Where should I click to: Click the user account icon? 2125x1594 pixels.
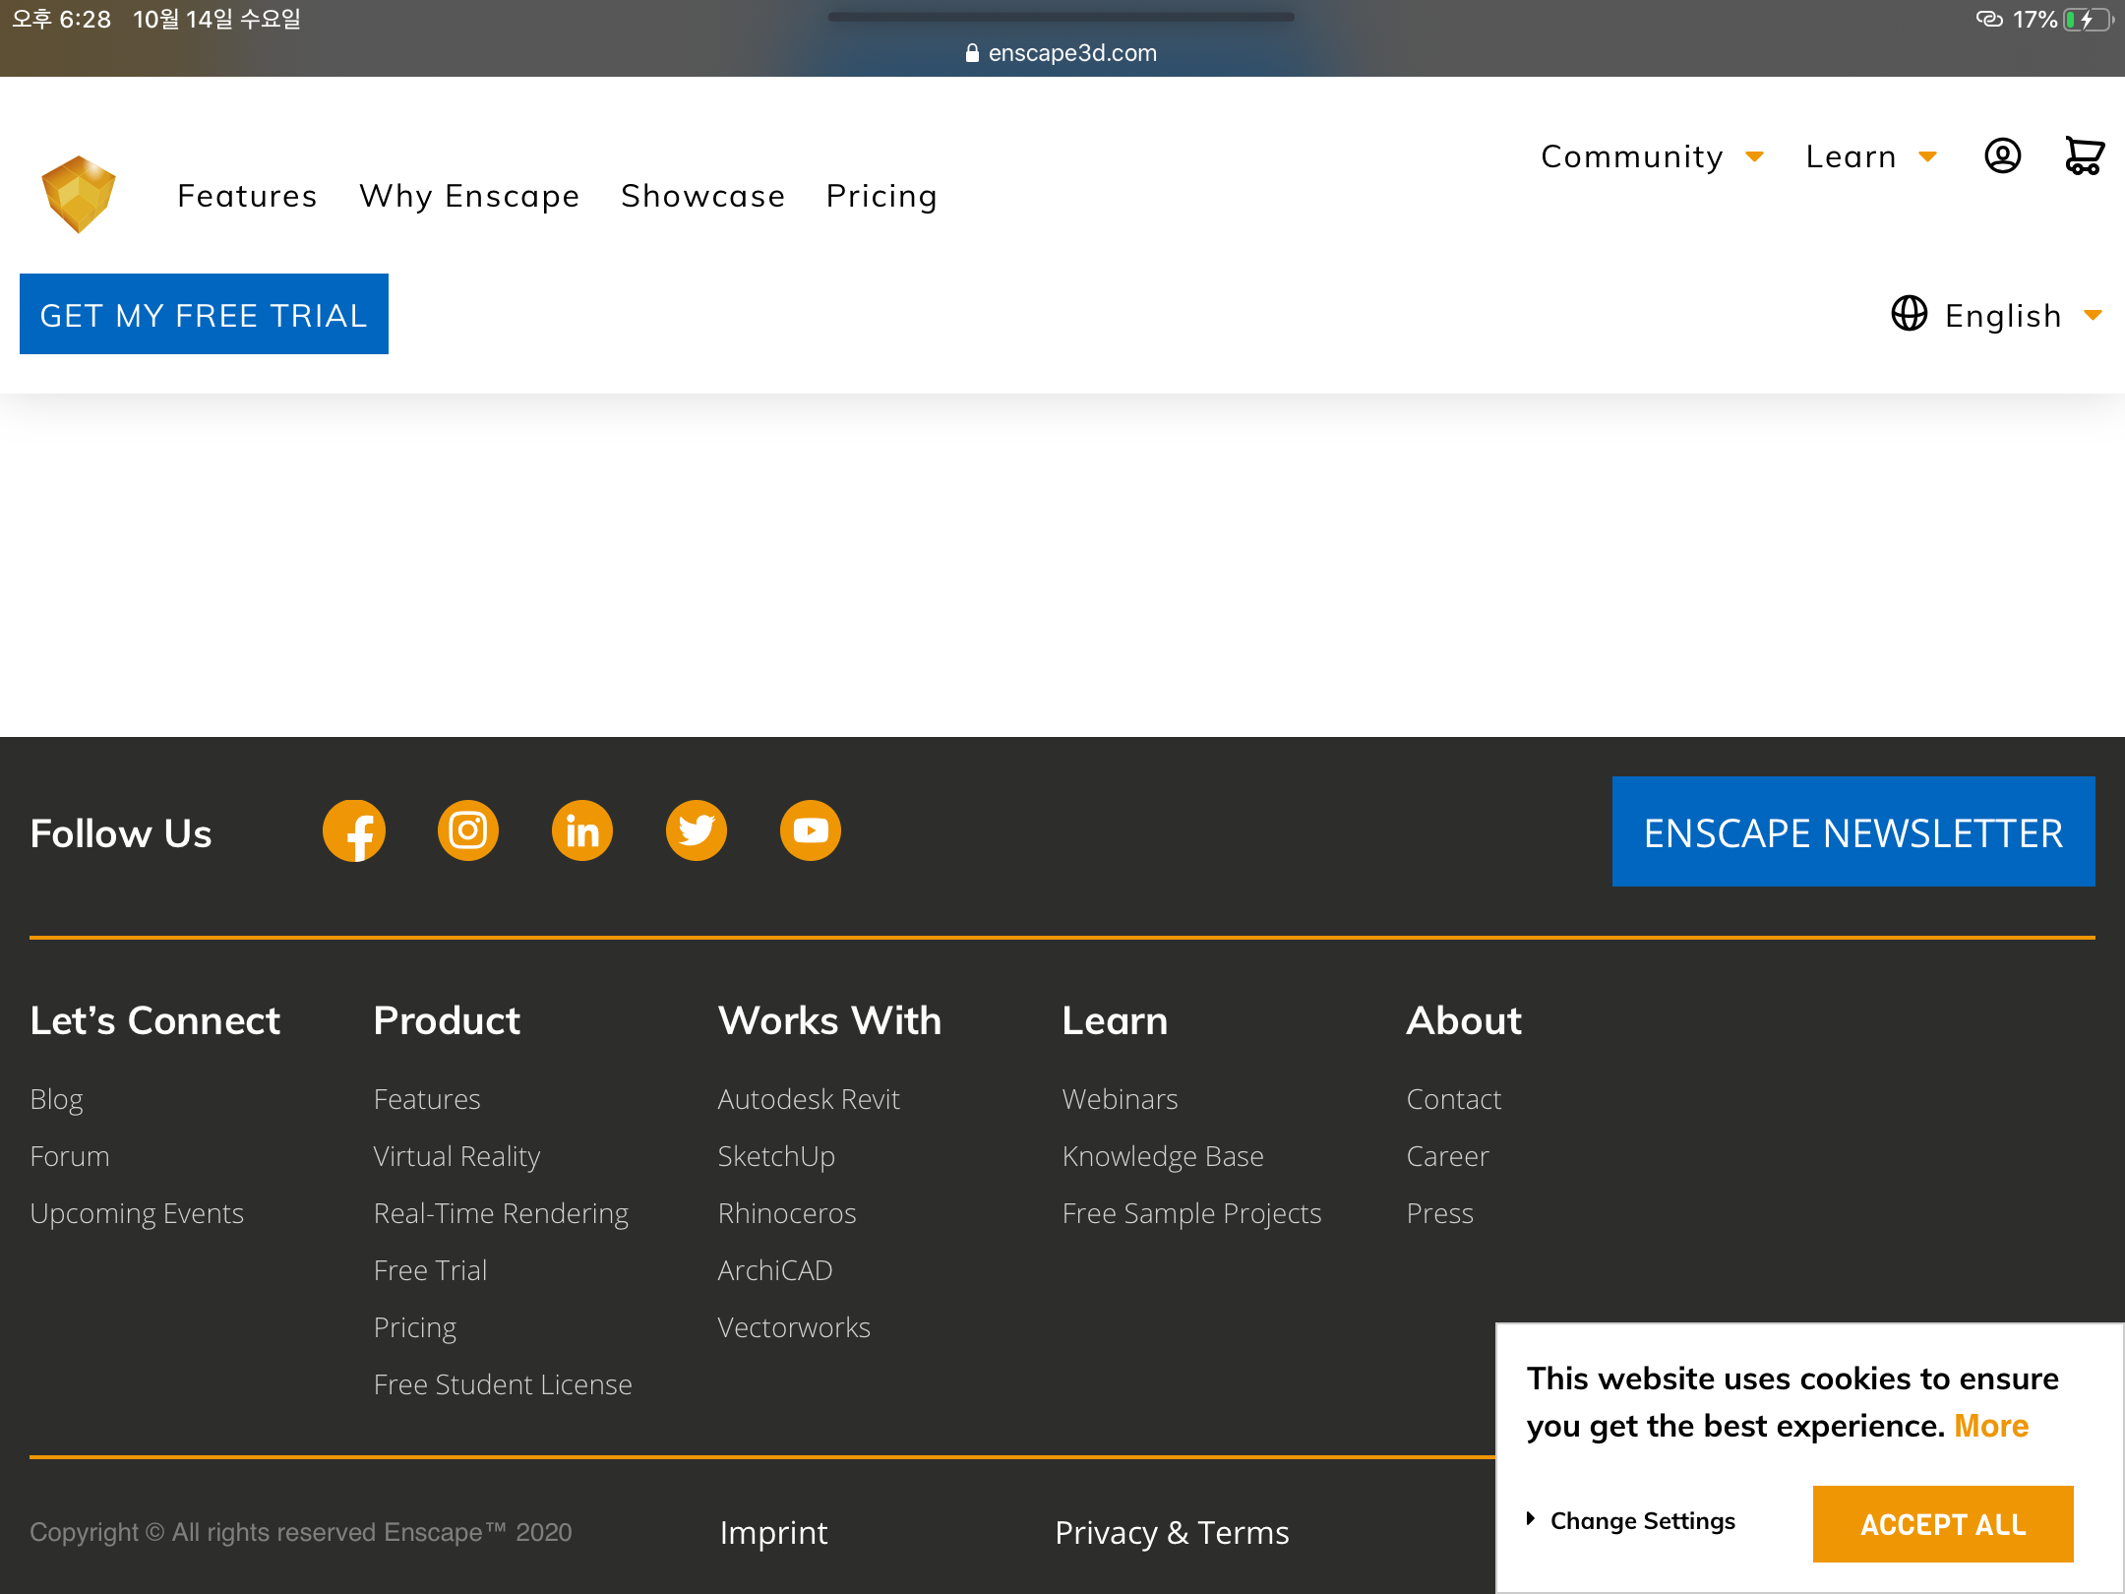point(2002,155)
